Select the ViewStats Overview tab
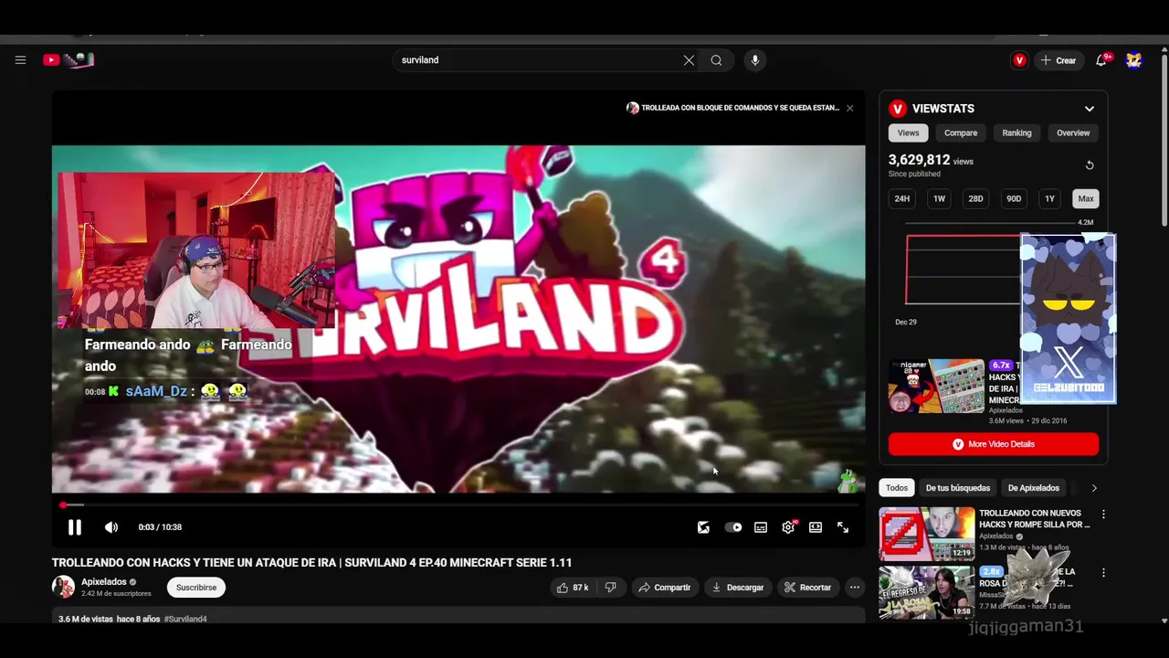This screenshot has width=1169, height=658. click(x=1073, y=133)
